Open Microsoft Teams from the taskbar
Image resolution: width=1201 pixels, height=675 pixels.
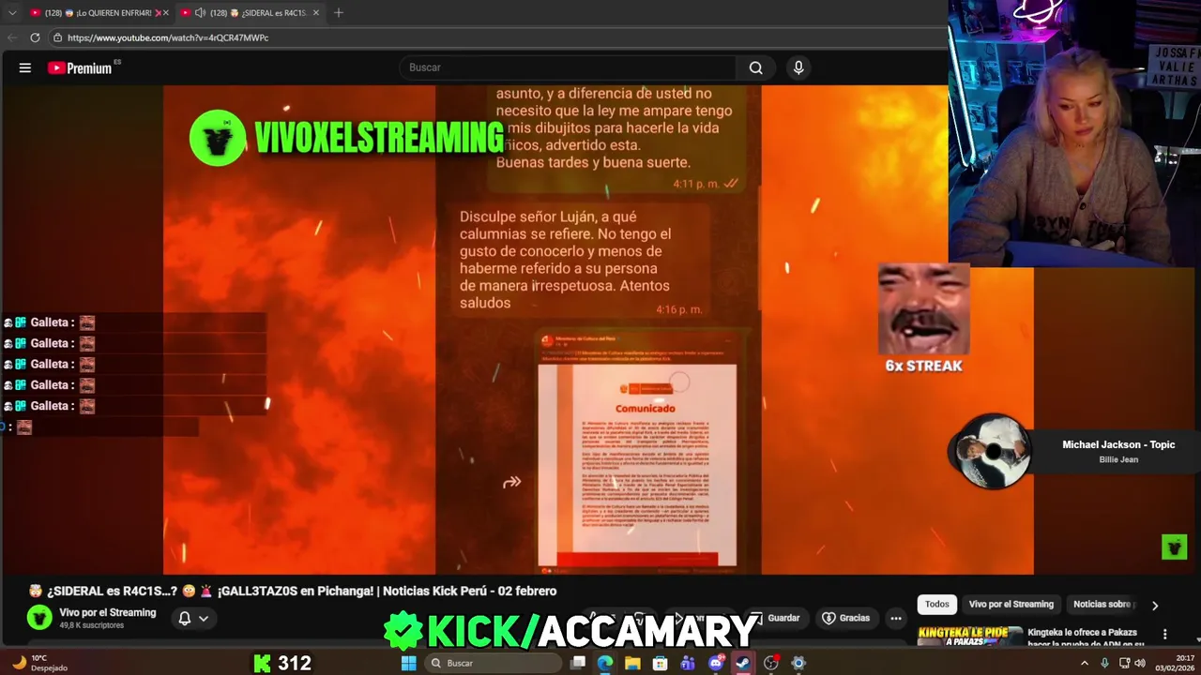pyautogui.click(x=688, y=663)
